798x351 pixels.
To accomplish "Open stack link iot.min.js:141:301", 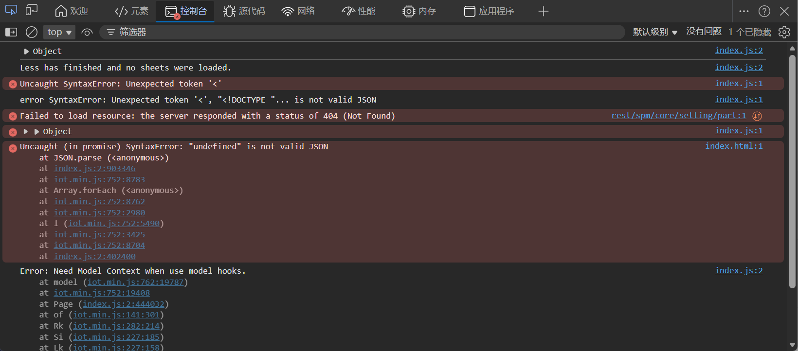I will [x=116, y=315].
